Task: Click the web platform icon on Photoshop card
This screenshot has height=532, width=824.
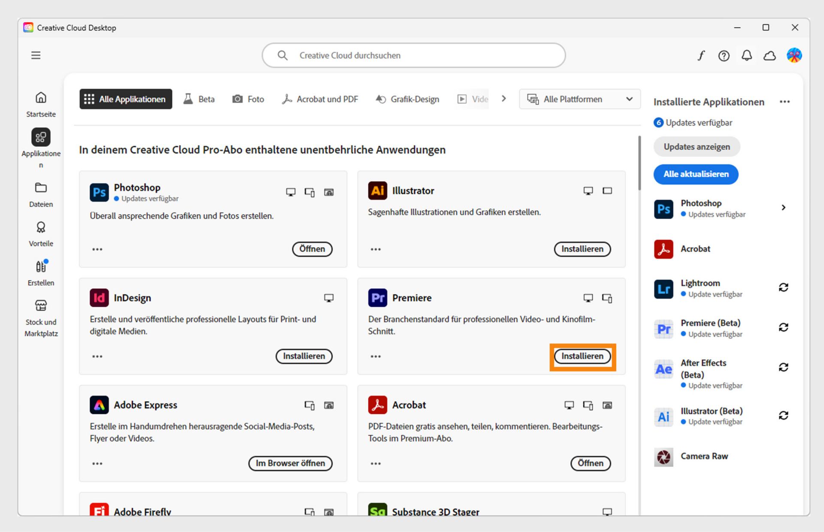Action: (x=329, y=192)
